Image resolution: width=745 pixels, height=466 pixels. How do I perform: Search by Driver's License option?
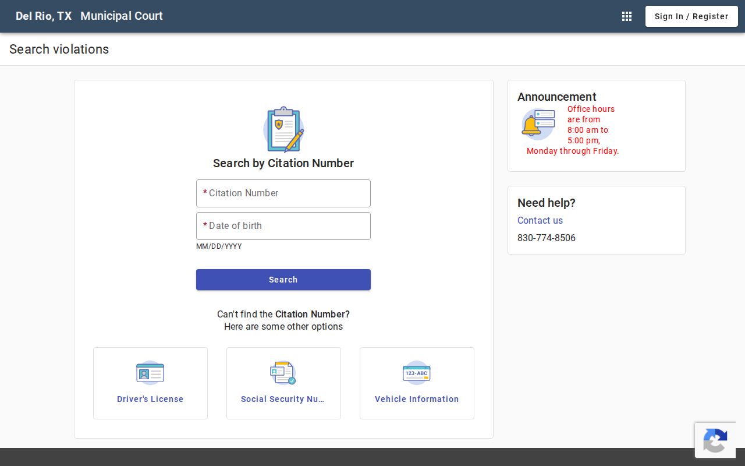coord(150,383)
